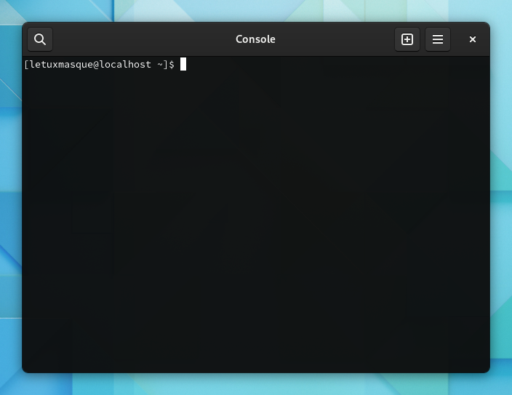Click the @ symbol in the prompt
The width and height of the screenshot is (512, 395).
[x=96, y=65]
